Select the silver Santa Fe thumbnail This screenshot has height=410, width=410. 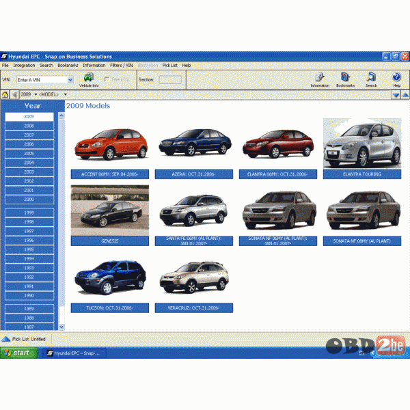(193, 210)
